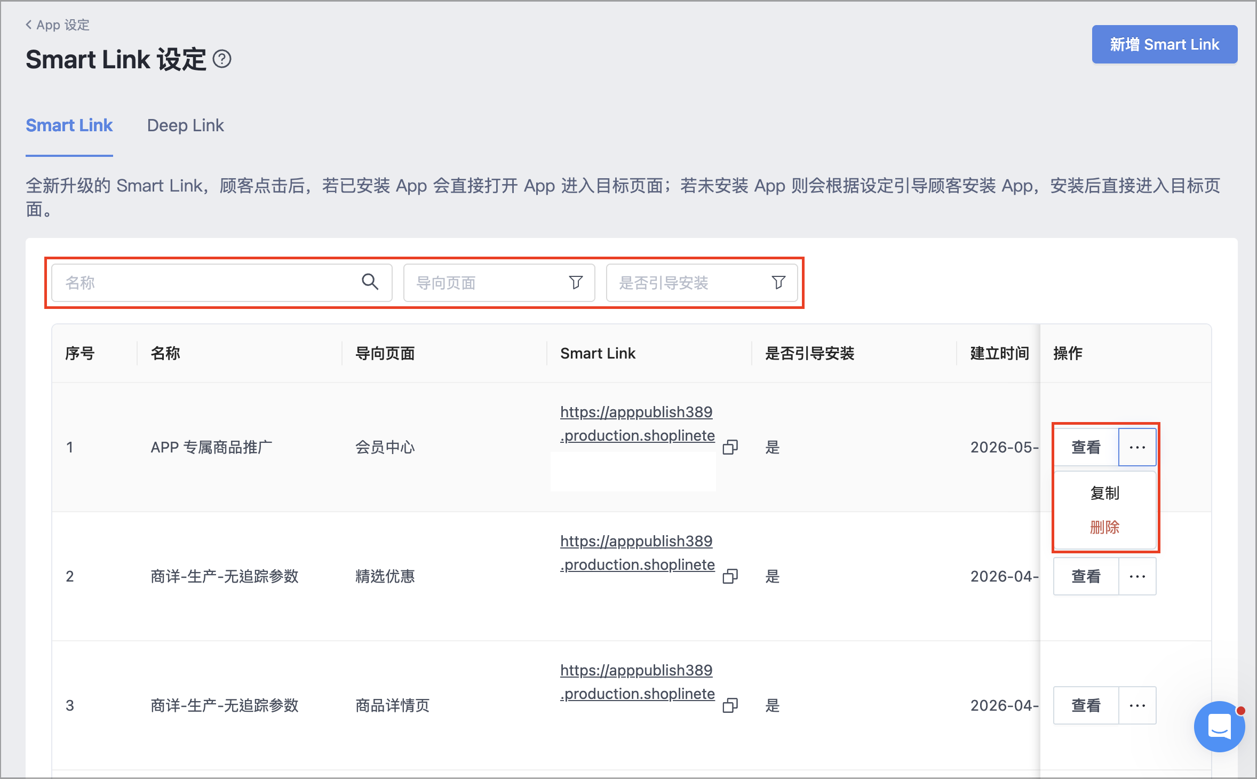Click 查看 for APP 专属商品推广
The image size is (1257, 779).
pos(1086,447)
